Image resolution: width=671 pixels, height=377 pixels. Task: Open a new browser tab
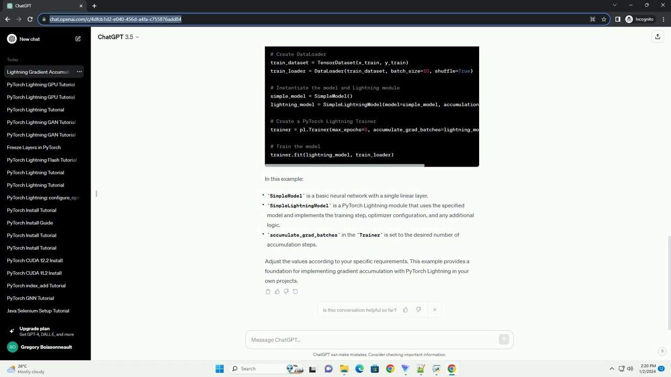point(94,6)
